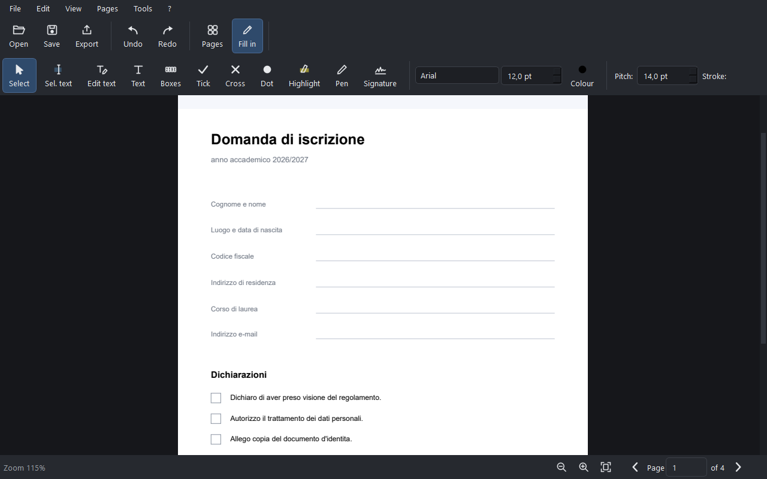767x479 pixels.
Task: Open the File menu
Action: pos(15,9)
